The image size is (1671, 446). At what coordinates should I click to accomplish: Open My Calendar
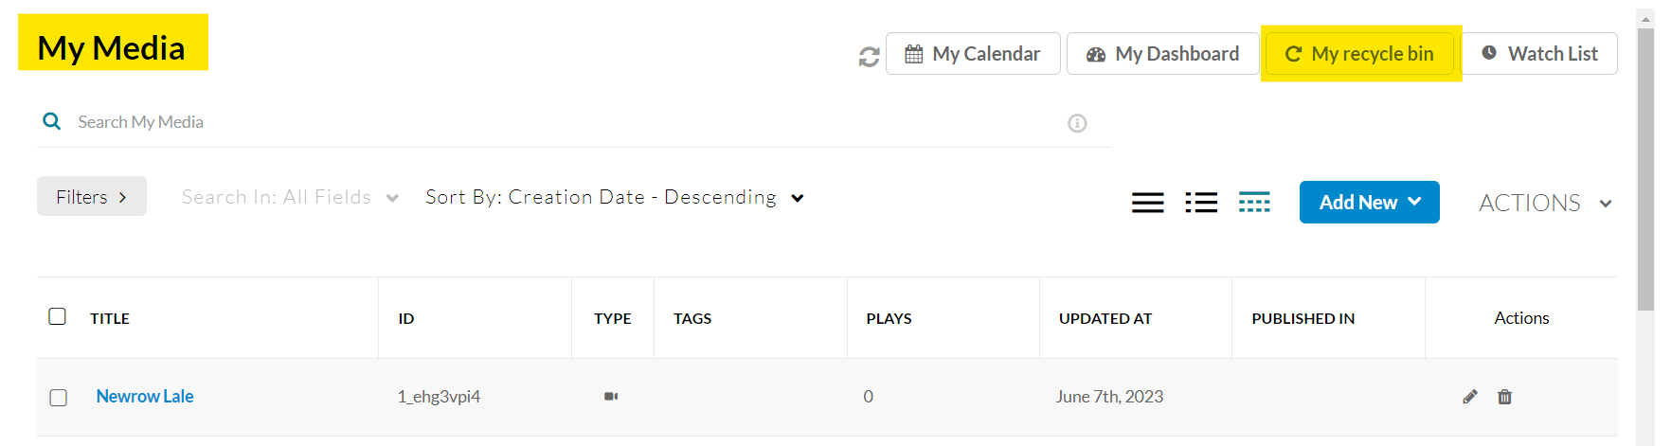point(973,54)
